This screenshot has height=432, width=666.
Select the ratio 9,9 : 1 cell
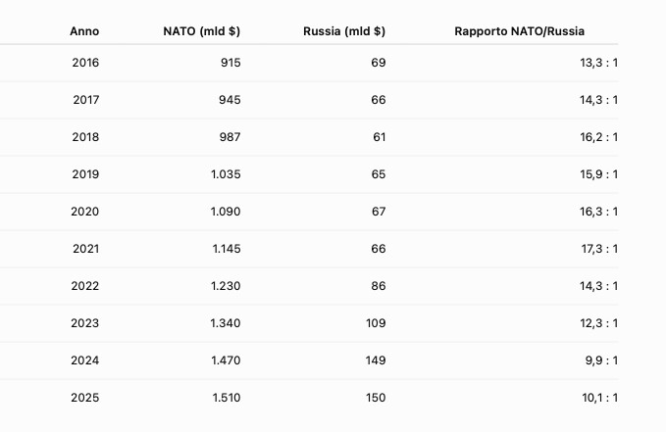pos(601,360)
